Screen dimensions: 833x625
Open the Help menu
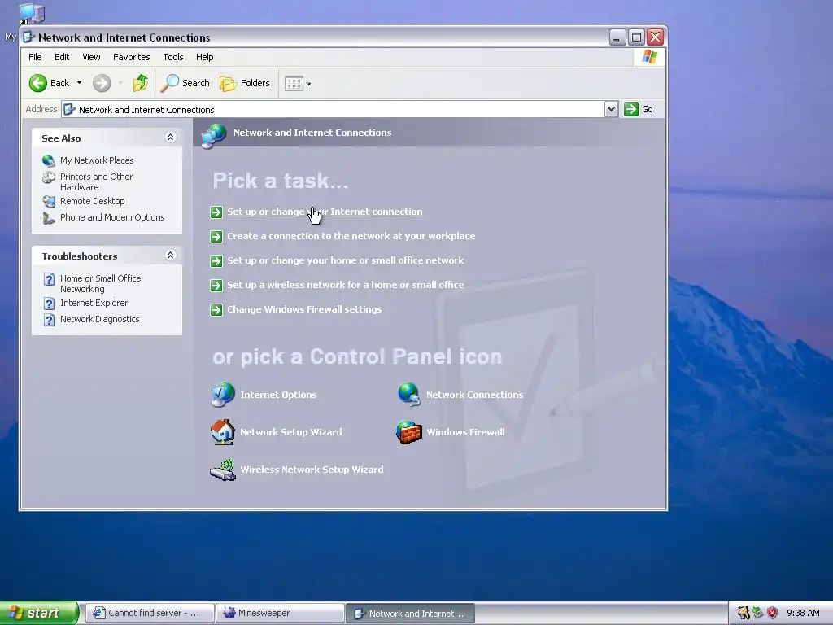coord(204,57)
